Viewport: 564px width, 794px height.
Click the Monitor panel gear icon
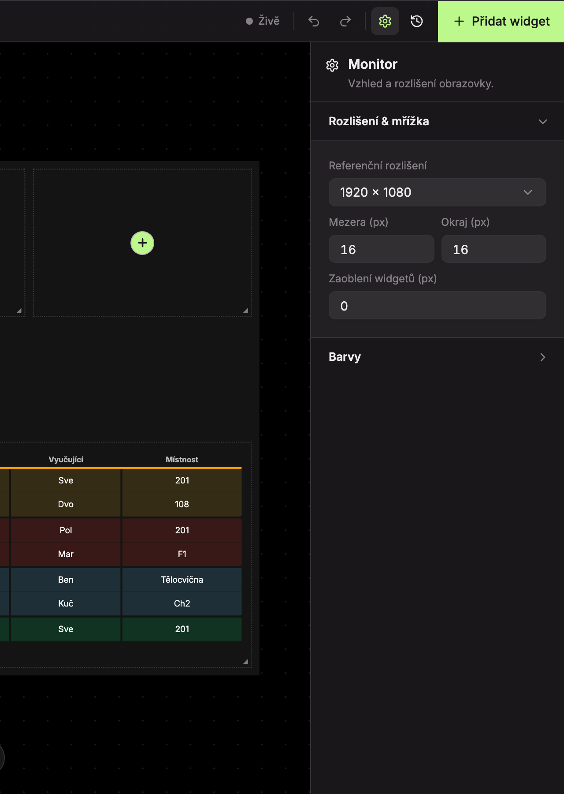332,65
